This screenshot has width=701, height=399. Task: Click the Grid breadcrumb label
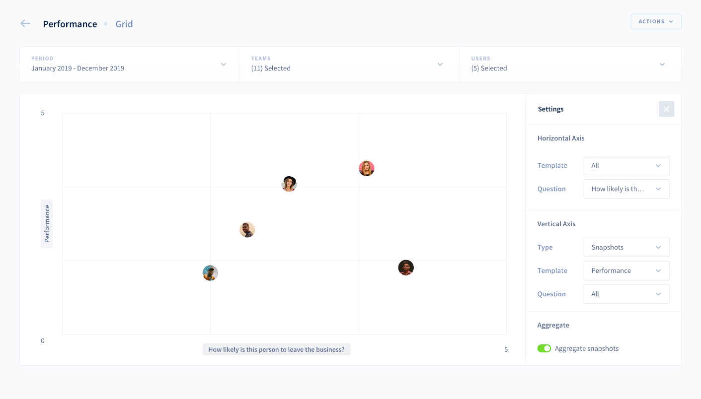click(124, 24)
